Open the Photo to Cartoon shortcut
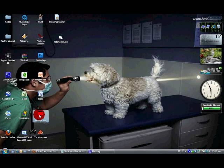 coord(41,39)
